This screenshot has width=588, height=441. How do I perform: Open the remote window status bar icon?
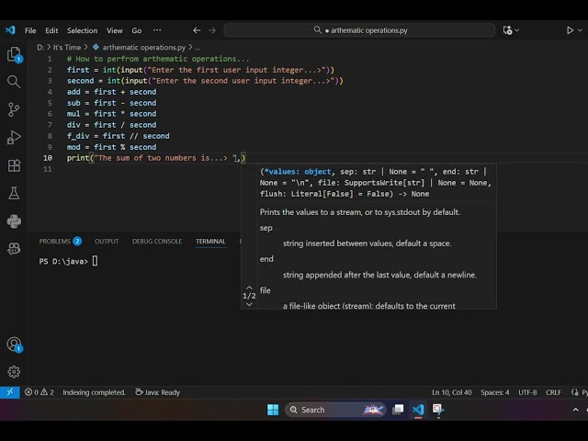coord(10,392)
